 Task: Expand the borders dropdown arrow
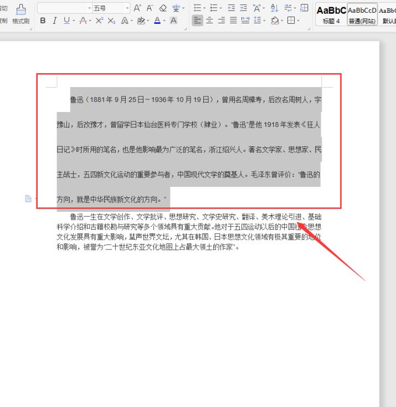298,21
